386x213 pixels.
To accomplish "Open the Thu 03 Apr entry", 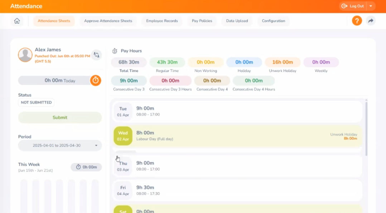I will 237,166.
